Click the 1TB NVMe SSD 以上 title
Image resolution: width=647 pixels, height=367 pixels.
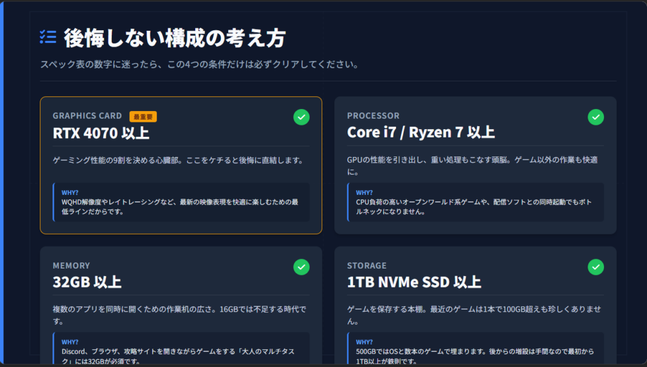tap(414, 283)
